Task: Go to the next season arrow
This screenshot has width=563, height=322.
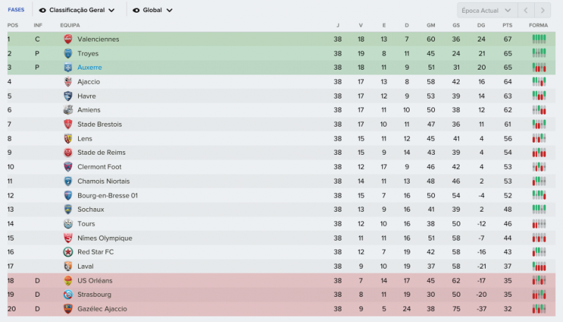Action: click(543, 11)
